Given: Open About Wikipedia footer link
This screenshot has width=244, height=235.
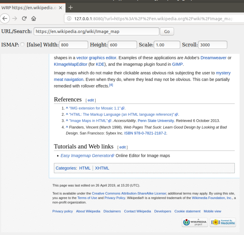Looking at the screenshot, I should click(x=88, y=212).
